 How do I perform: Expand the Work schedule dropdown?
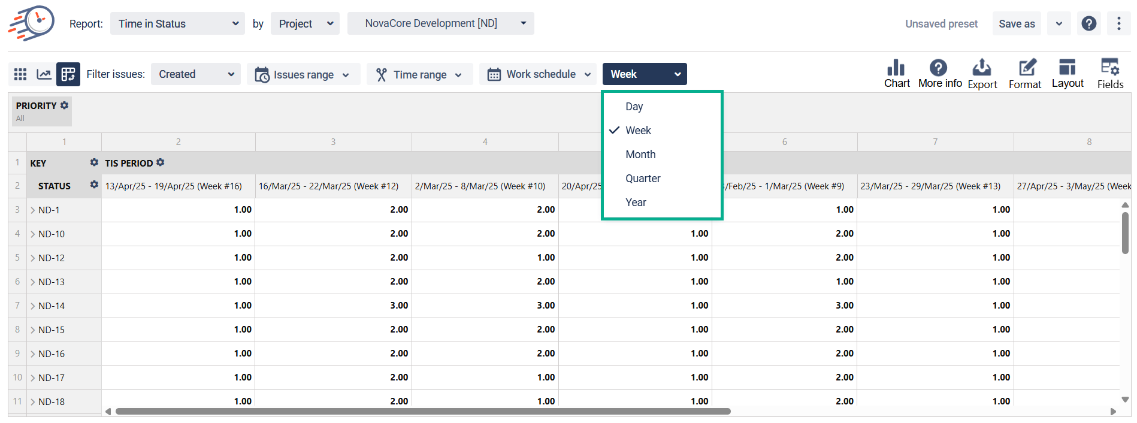coord(539,74)
